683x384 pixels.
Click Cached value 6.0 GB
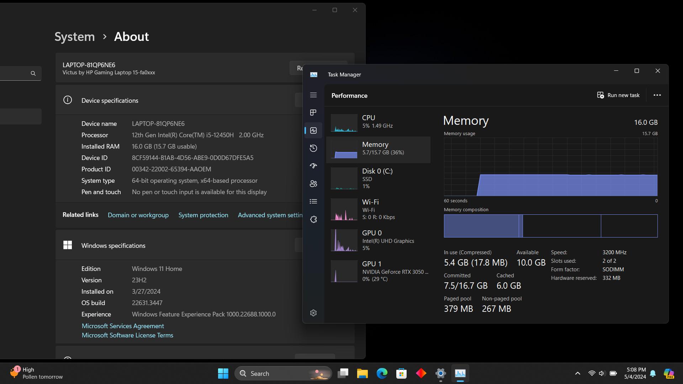[509, 286]
